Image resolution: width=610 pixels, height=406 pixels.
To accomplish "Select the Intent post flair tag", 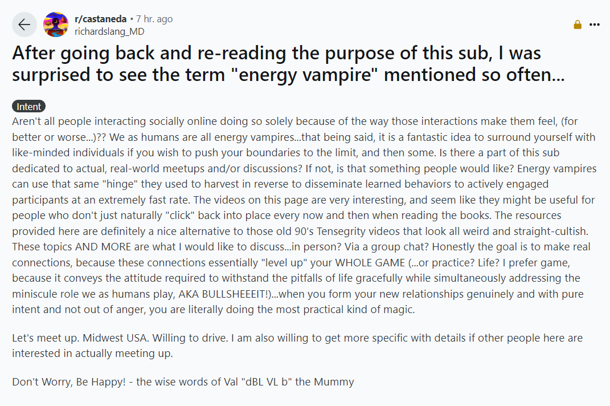I will (x=28, y=107).
